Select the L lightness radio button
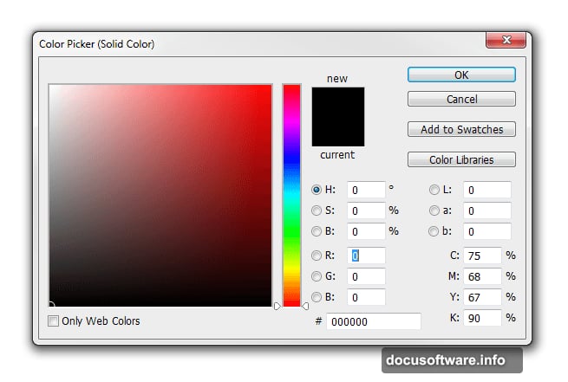 click(434, 190)
